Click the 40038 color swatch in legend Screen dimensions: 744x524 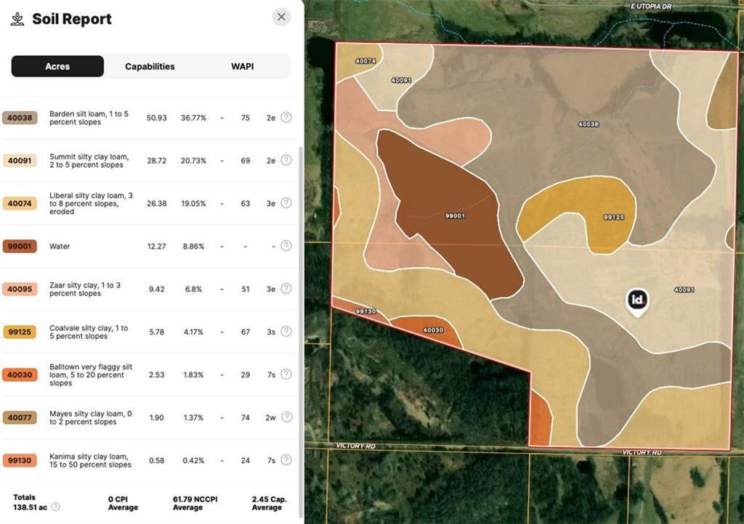click(20, 118)
